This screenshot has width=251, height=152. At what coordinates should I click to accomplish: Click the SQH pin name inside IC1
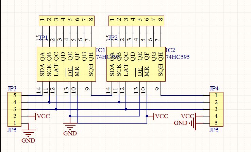[91, 70]
